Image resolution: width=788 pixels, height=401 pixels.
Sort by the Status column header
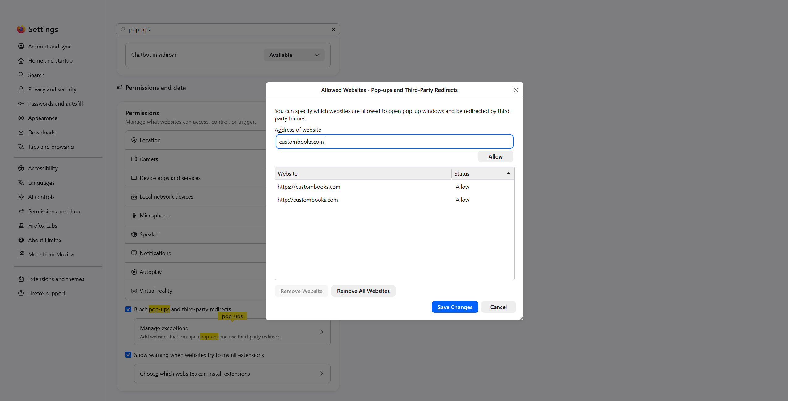pyautogui.click(x=483, y=174)
